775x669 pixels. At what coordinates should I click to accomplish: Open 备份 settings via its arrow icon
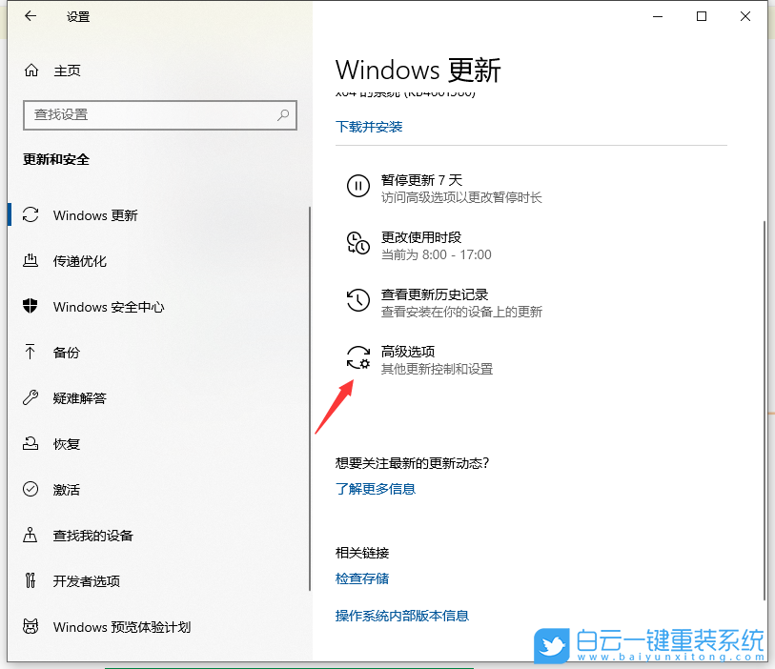[31, 353]
